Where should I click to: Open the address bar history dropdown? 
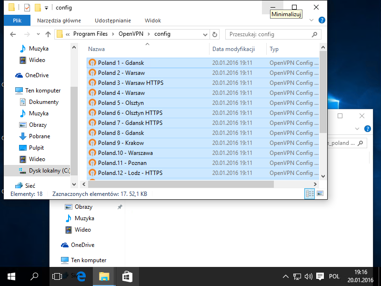click(205, 35)
